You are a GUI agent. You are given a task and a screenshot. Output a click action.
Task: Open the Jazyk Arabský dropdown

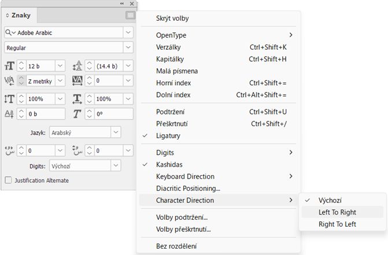[x=116, y=132]
